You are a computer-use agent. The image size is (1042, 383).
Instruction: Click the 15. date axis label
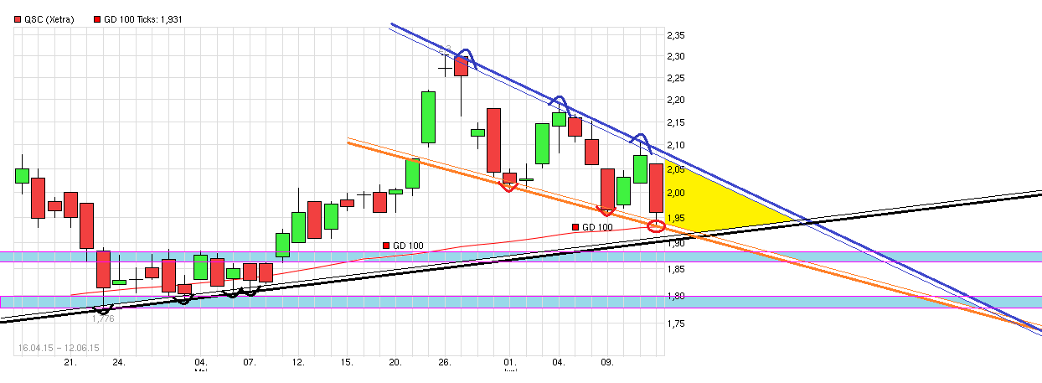(348, 363)
